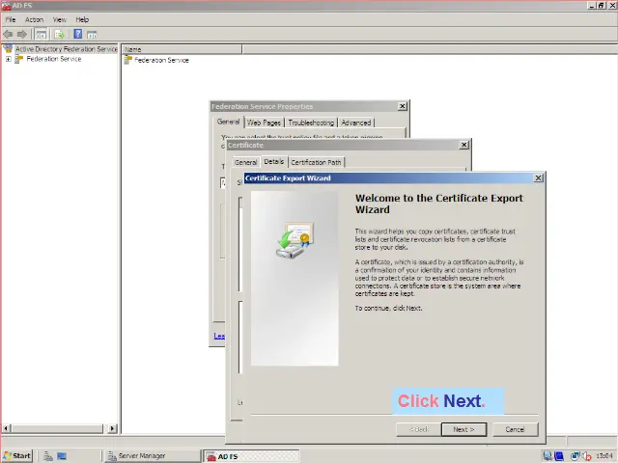618x463 pixels.
Task: Click the taskbar clock showing 13:04
Action: pos(604,456)
